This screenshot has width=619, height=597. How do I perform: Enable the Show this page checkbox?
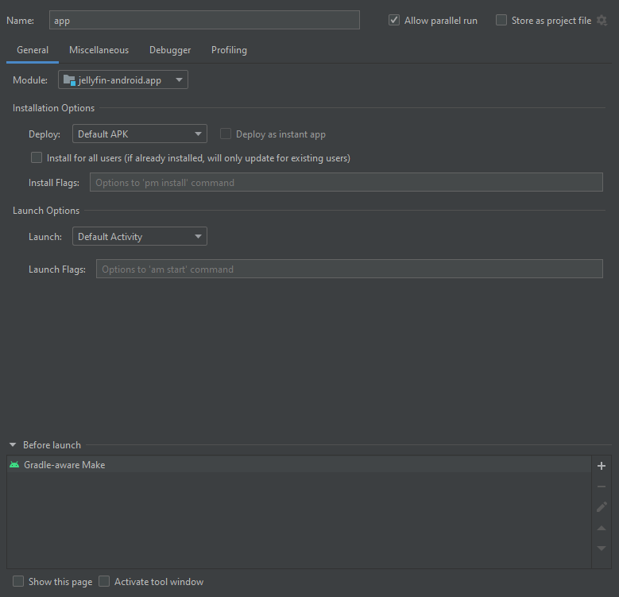(18, 581)
